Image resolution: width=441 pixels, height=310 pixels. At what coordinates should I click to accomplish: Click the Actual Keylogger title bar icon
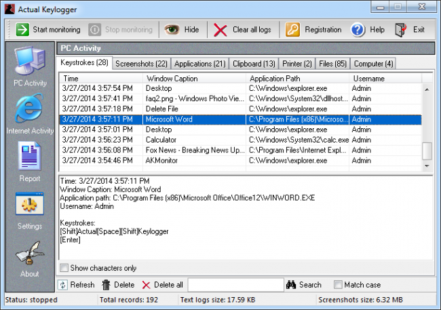[x=10, y=9]
